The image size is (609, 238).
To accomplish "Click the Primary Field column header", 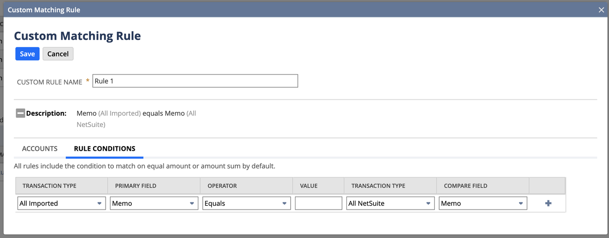I will pyautogui.click(x=136, y=186).
